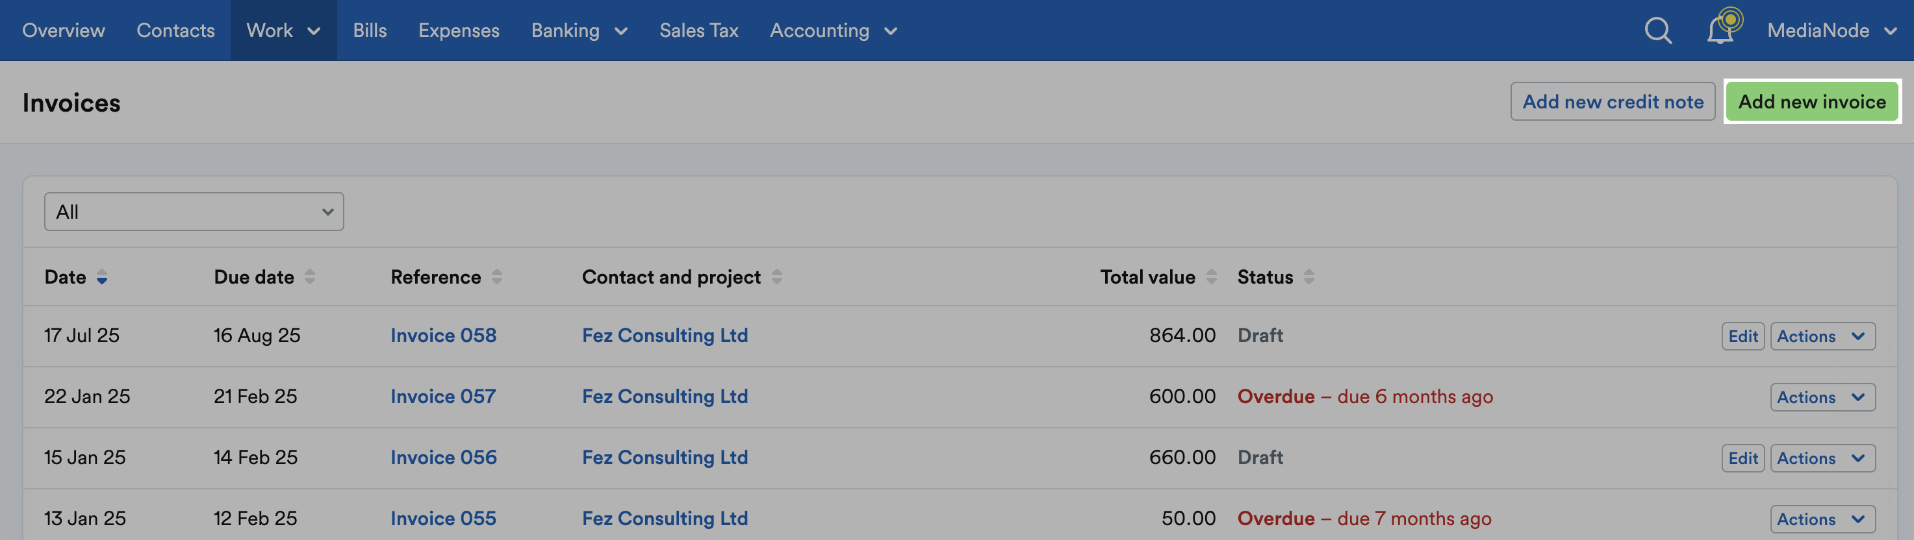Viewport: 1914px width, 540px height.
Task: Sort by Total value column arrows
Action: pos(1211,277)
